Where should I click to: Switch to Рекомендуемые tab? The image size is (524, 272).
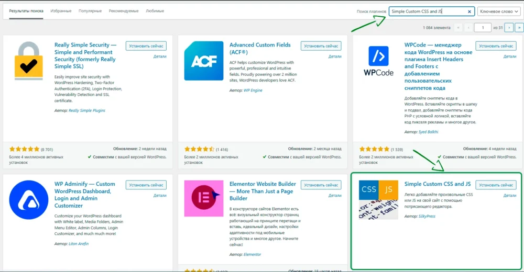click(123, 11)
